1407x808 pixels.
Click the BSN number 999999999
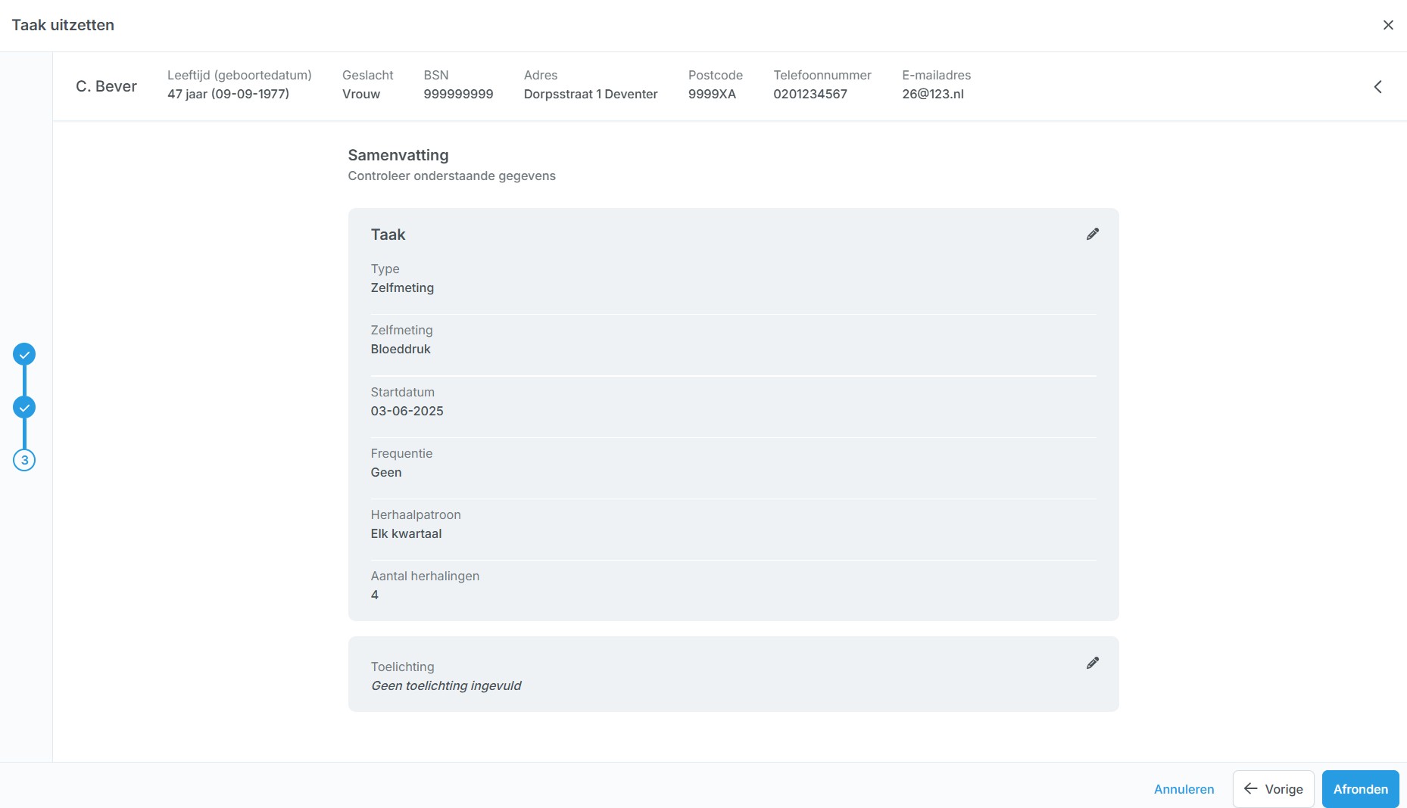tap(458, 94)
